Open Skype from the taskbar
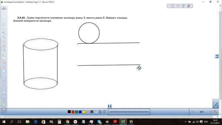 point(100,122)
